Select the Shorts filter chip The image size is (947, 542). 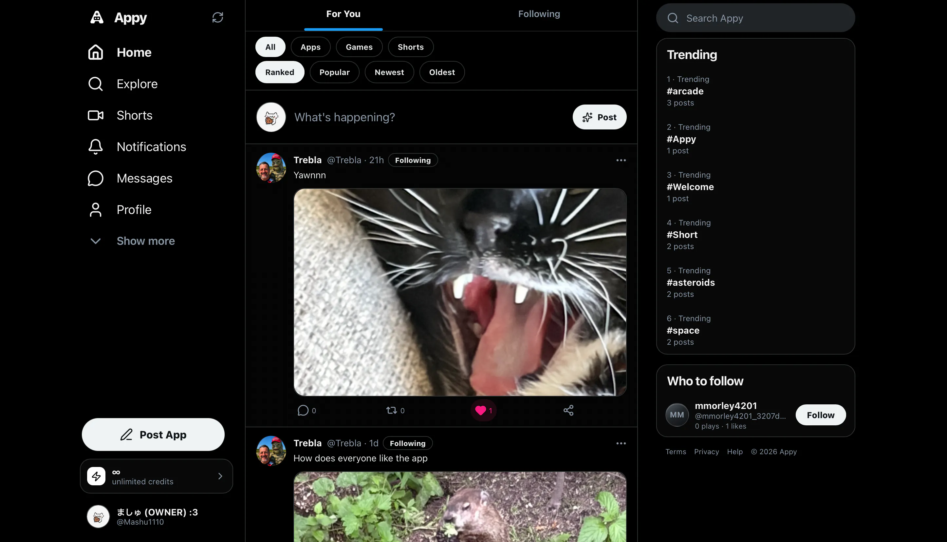click(411, 47)
